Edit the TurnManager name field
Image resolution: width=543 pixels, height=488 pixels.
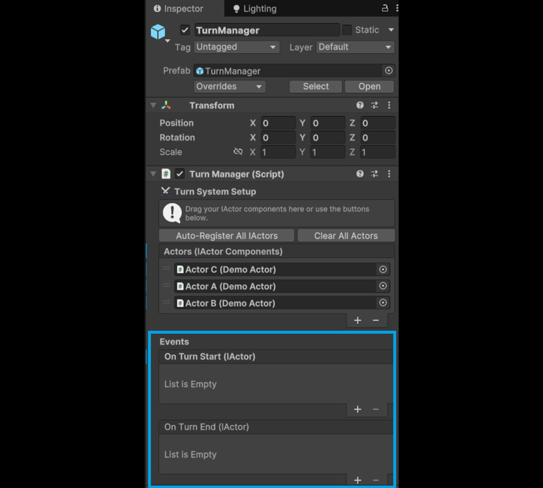267,30
